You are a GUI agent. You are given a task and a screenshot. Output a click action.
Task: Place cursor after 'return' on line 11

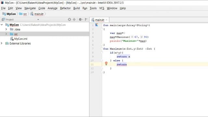(x=127, y=64)
